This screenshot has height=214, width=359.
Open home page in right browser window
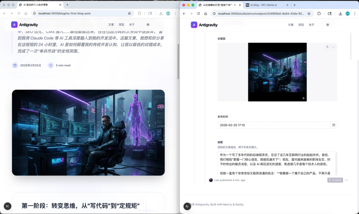pos(206,14)
